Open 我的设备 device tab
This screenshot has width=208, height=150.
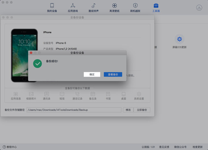(x=52, y=6)
